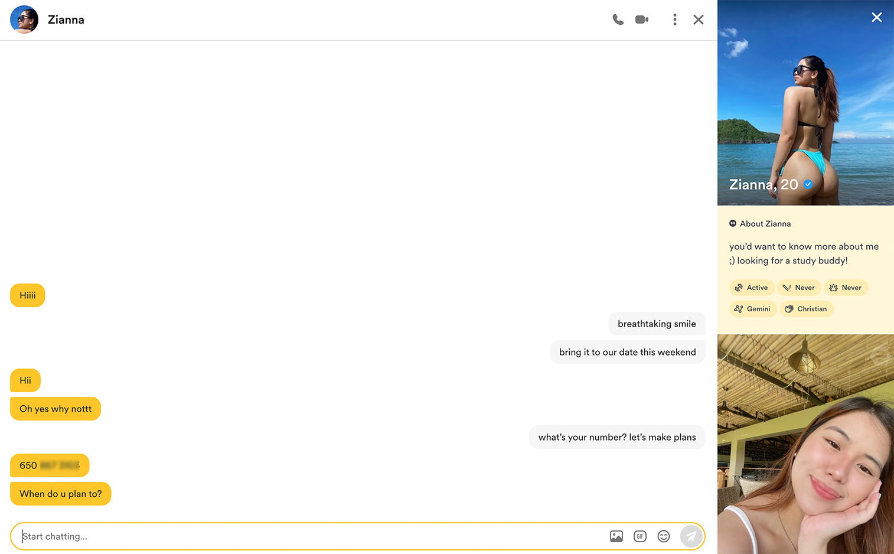
Task: Select the Gemini zodiac badge
Action: (x=753, y=309)
